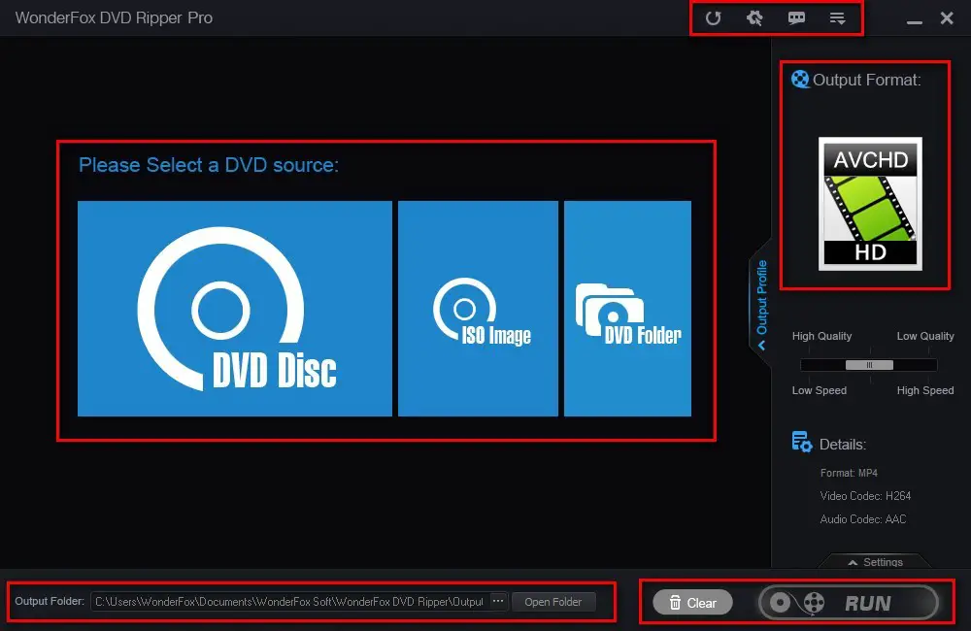Click the film reel icon beside Output Format

[800, 80]
